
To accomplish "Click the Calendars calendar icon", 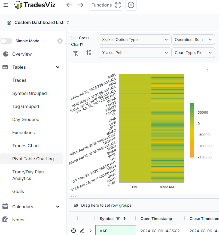I will [5, 206].
